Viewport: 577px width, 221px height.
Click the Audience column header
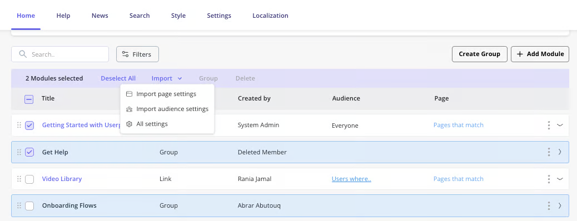(346, 98)
